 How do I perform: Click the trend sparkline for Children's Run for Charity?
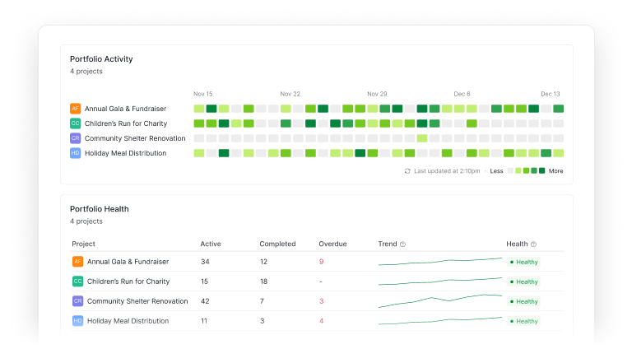tap(440, 282)
